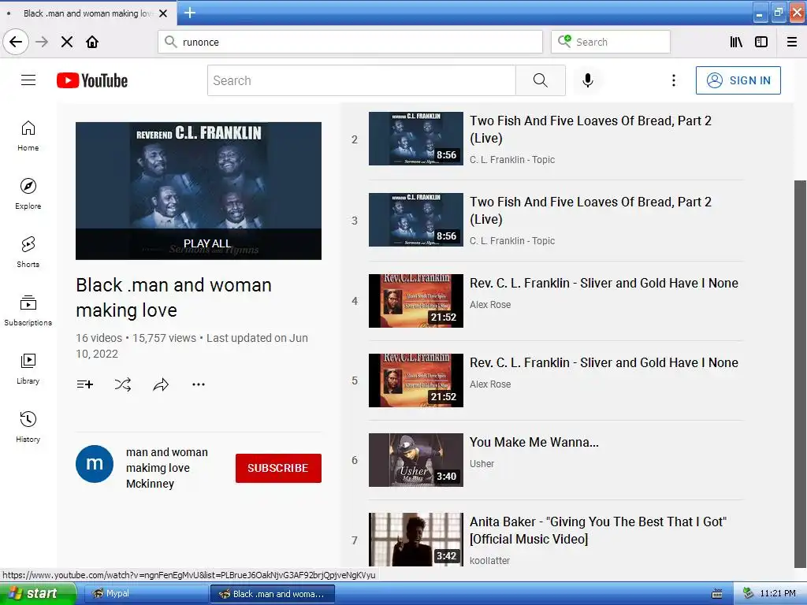Open Usher channel link
The image size is (807, 605).
(x=482, y=464)
